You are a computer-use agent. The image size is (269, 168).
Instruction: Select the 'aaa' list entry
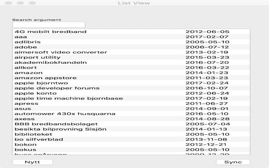pos(131,37)
